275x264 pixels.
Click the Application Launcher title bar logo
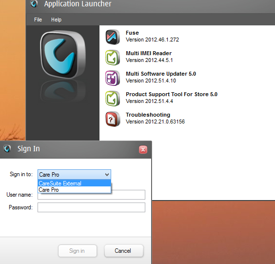(34, 4)
